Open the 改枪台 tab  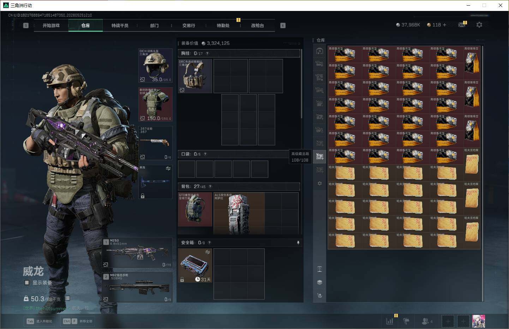257,25
